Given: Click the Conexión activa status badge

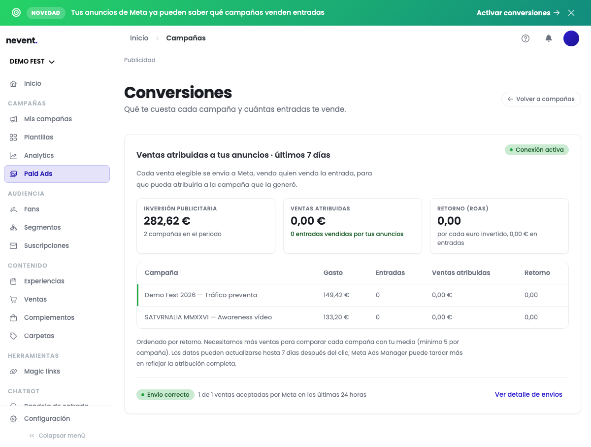Looking at the screenshot, I should [x=537, y=150].
